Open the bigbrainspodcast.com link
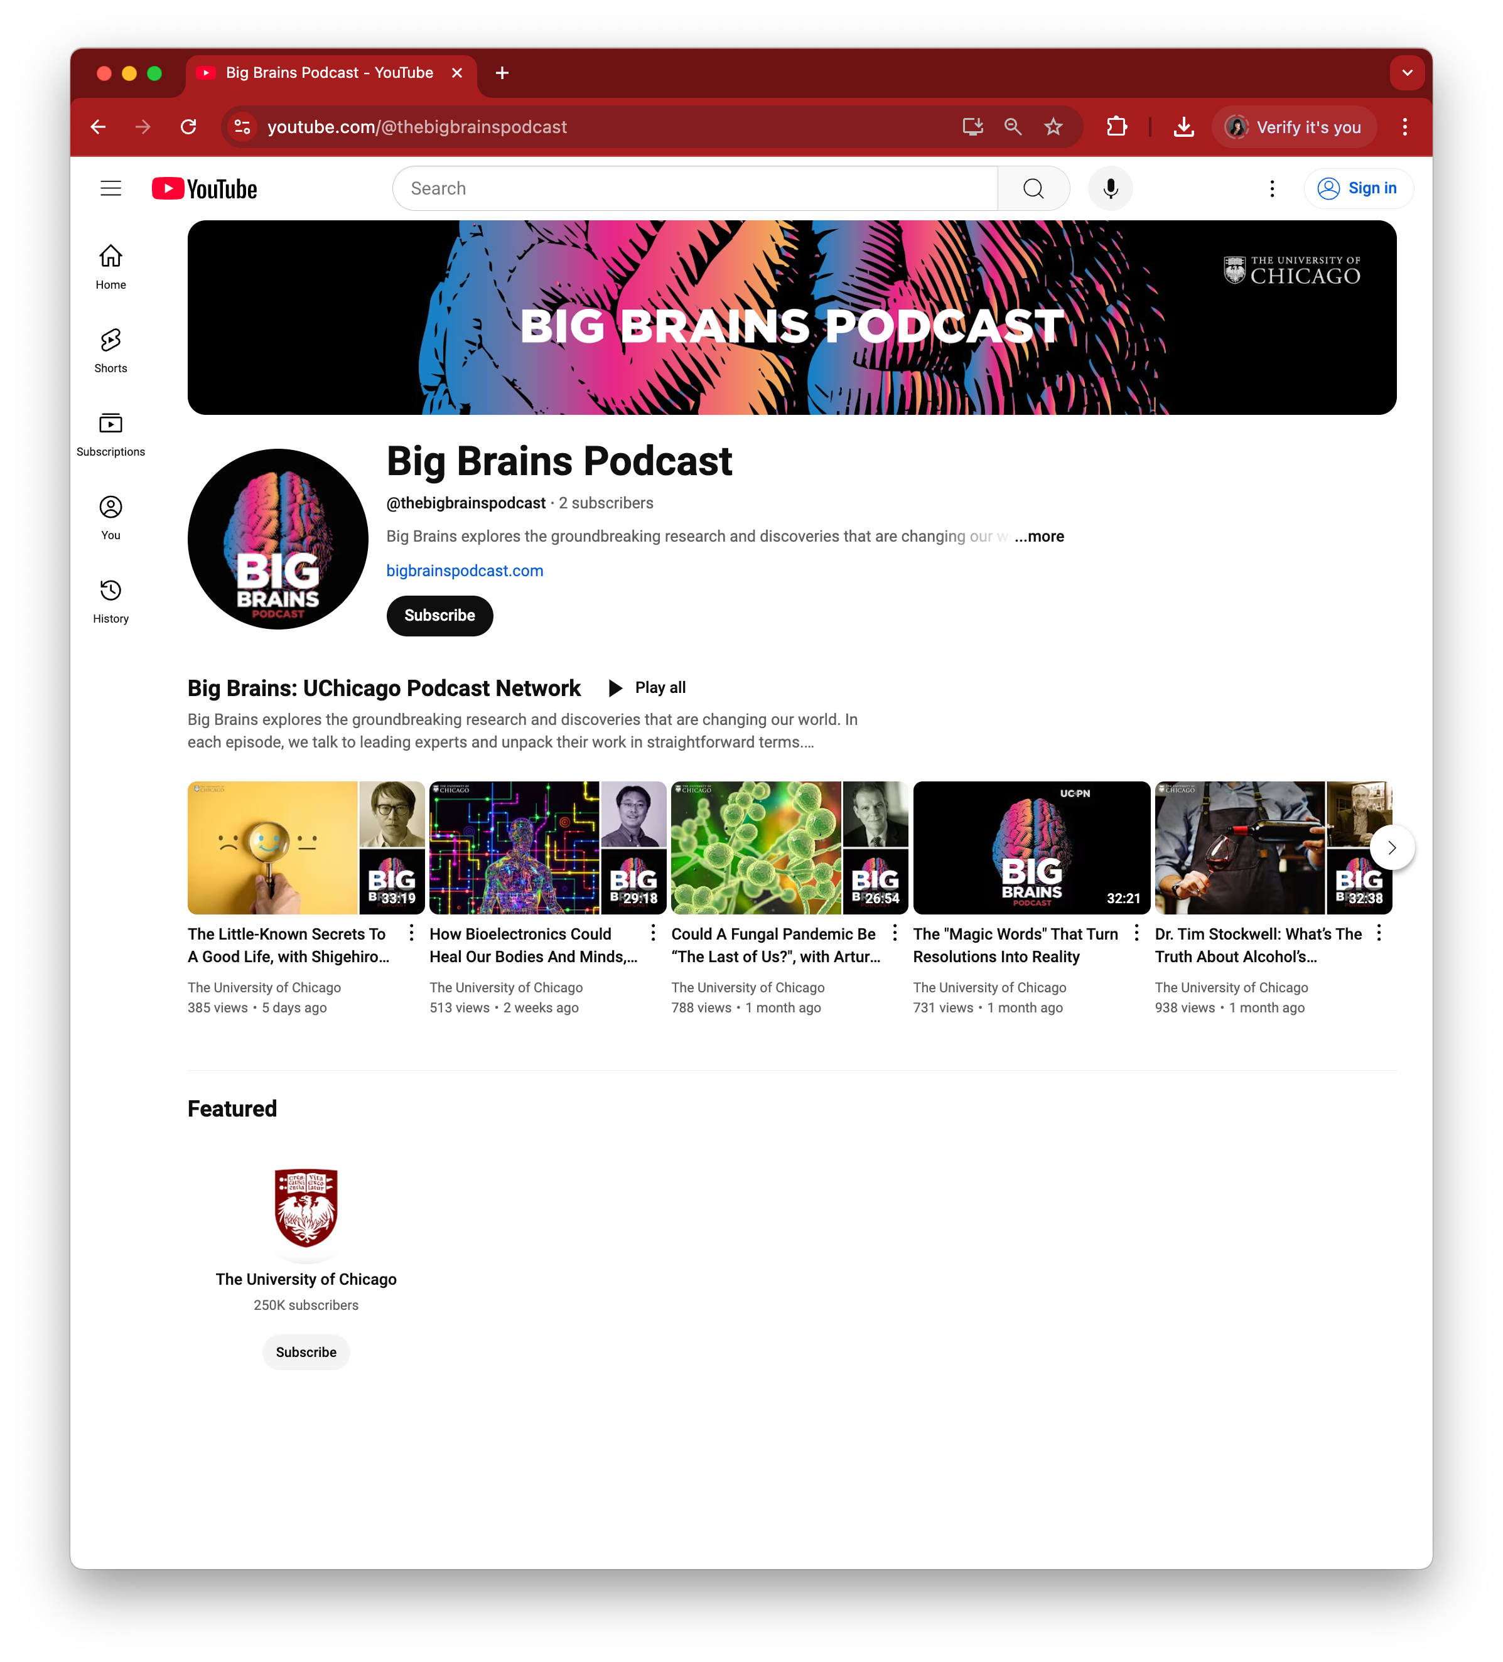Viewport: 1503px width, 1662px height. click(465, 571)
